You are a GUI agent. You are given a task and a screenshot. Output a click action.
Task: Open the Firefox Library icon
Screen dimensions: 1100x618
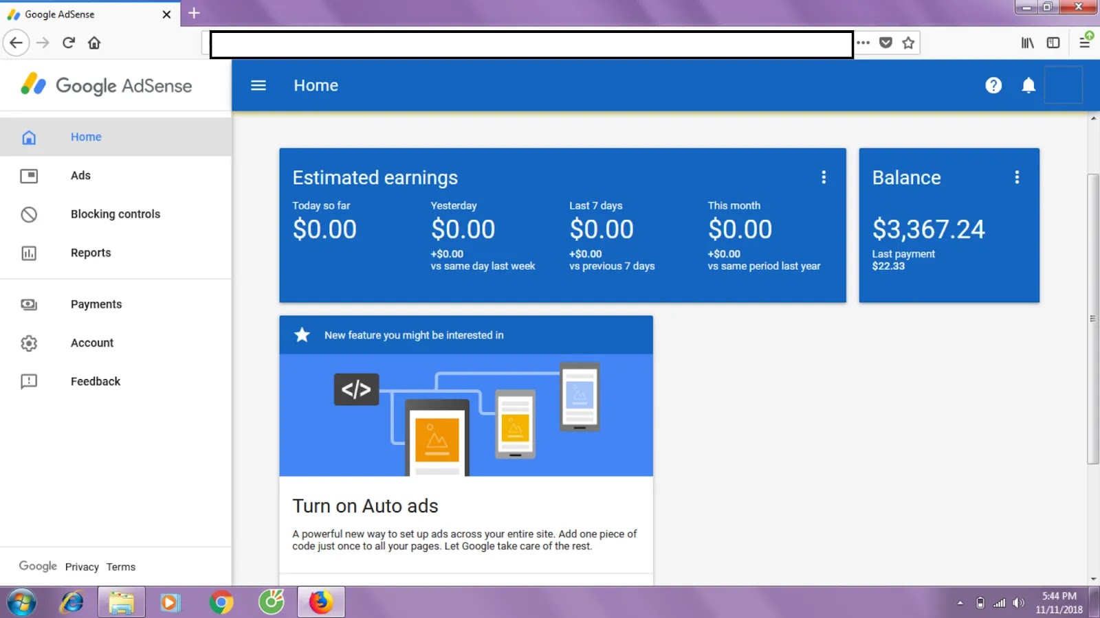tap(1028, 43)
